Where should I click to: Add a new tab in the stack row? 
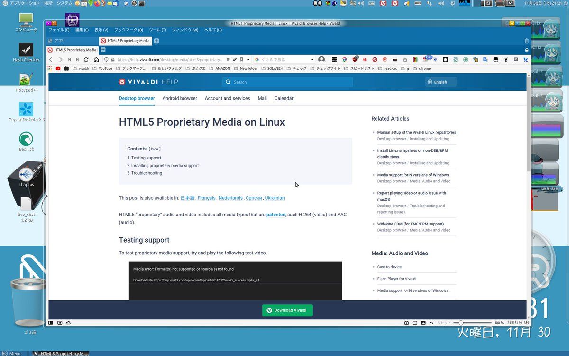point(103,50)
